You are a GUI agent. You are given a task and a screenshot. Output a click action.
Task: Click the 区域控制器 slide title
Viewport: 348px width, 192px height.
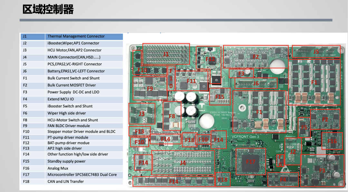tap(48, 10)
